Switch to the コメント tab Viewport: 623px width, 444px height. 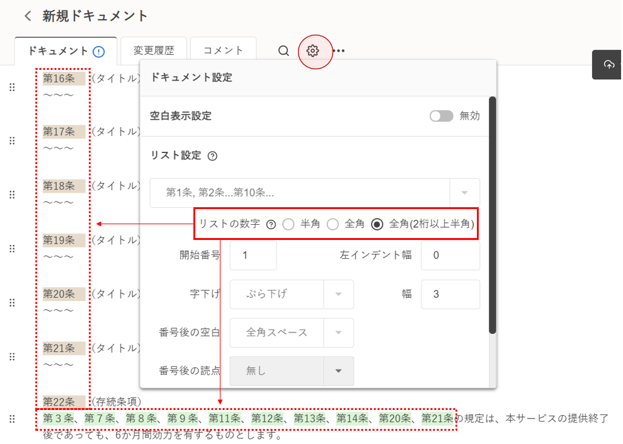coord(223,51)
